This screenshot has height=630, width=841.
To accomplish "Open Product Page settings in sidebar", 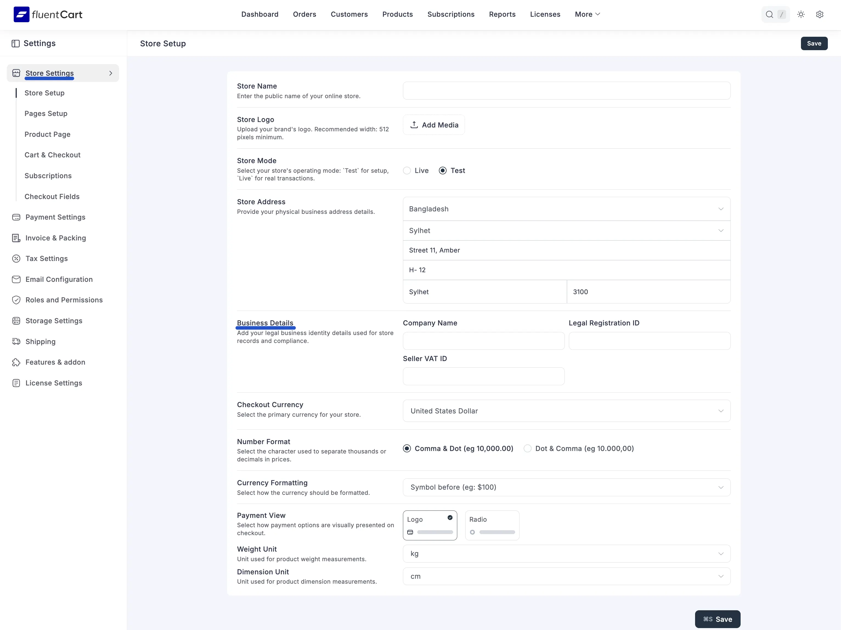I will 47,134.
